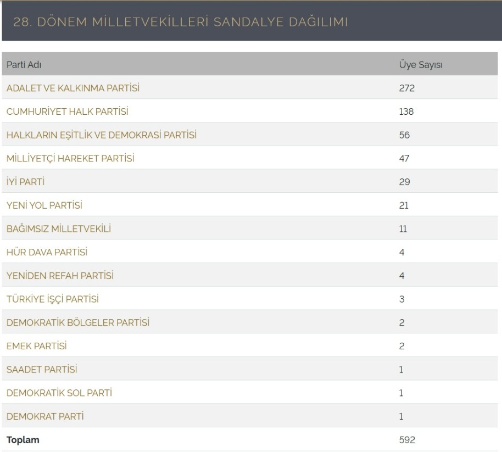Screen dimensions: 502x452
Task: Open the ADALET VE KALKINMA PARTİSİ link
Action: pyautogui.click(x=73, y=88)
